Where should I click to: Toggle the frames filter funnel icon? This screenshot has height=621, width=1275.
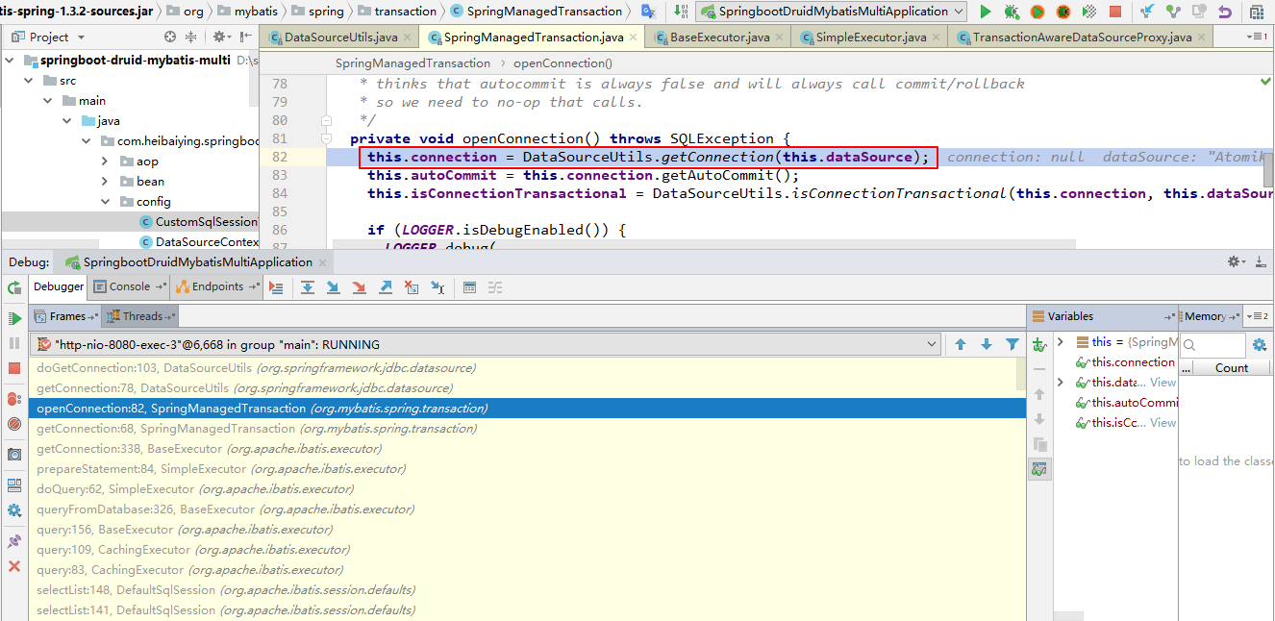tap(1012, 344)
